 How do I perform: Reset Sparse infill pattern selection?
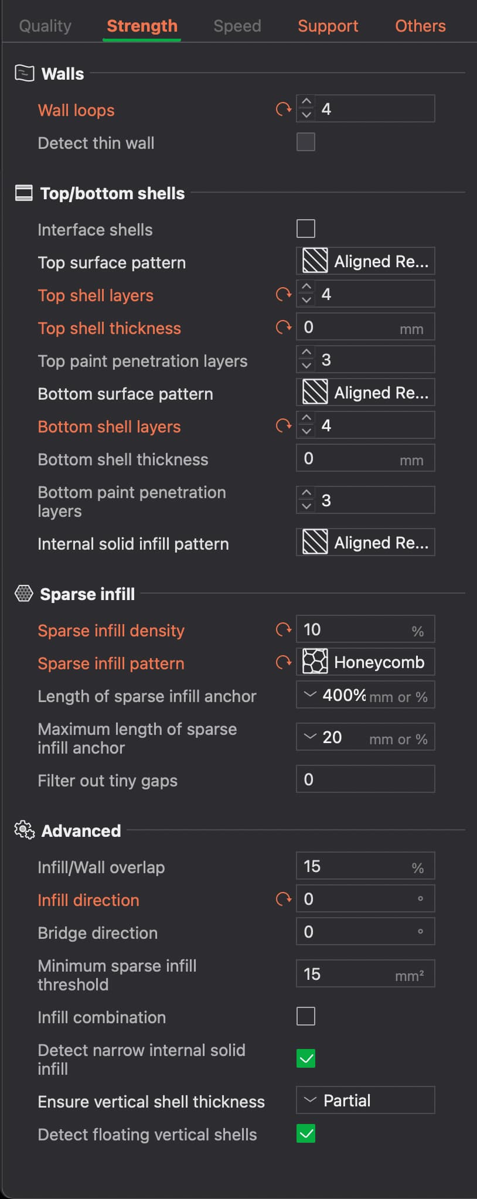(x=284, y=662)
